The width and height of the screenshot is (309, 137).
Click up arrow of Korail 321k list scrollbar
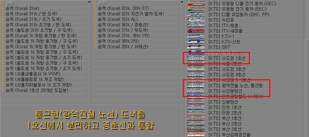pos(182,2)
